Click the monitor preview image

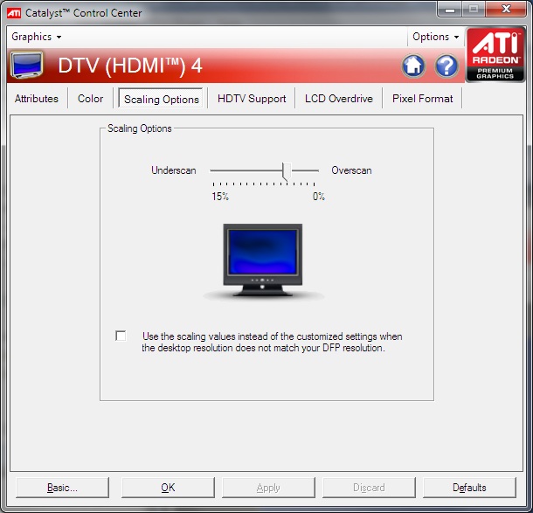262,260
